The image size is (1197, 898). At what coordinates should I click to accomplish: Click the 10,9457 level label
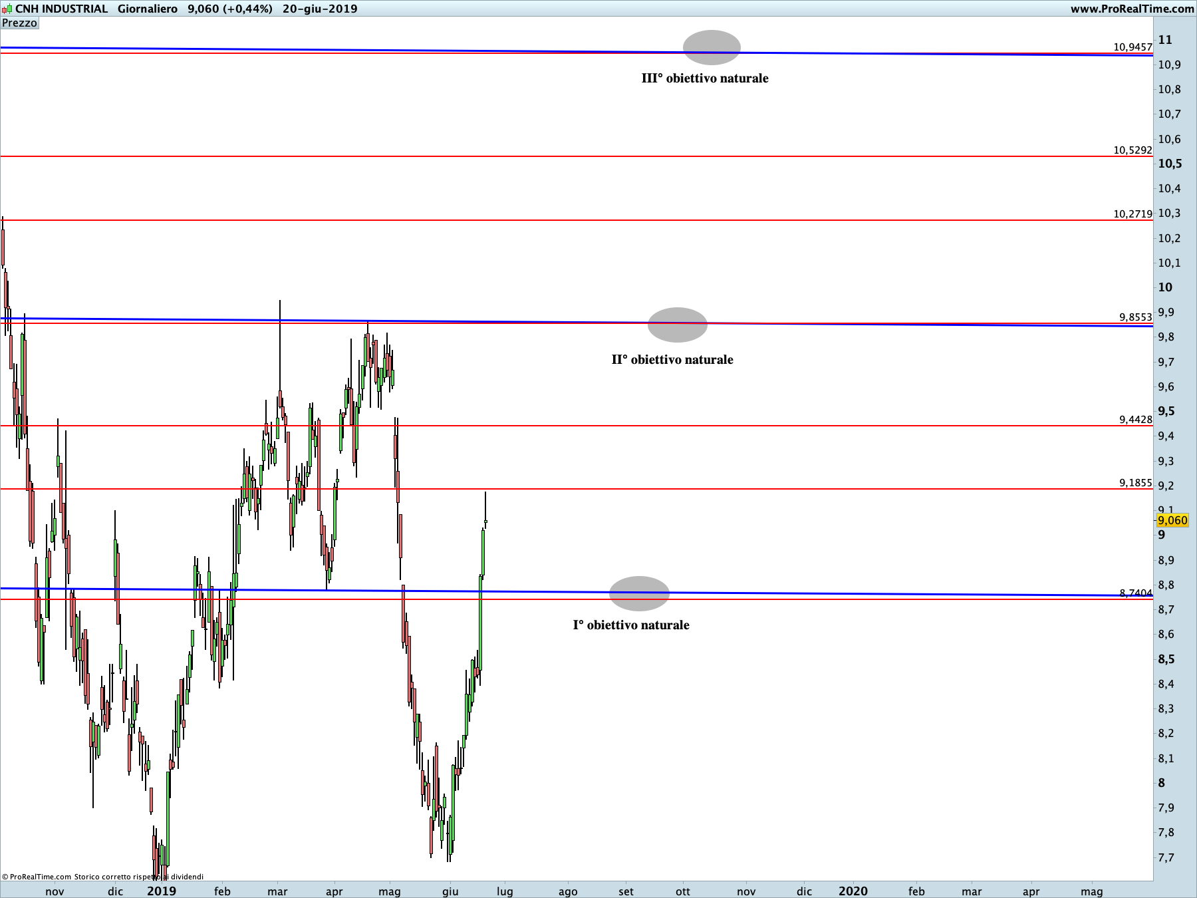pyautogui.click(x=1132, y=47)
